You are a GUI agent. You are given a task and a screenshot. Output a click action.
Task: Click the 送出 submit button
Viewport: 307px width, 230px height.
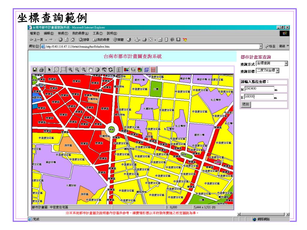246,104
